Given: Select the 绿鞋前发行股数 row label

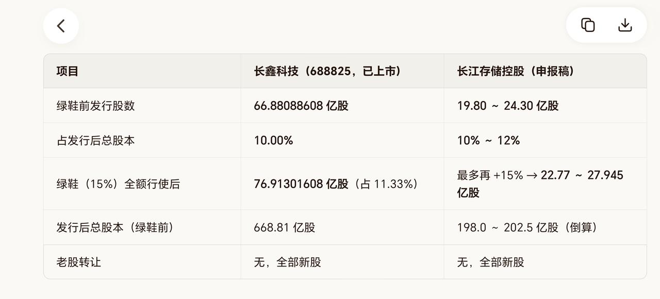Looking at the screenshot, I should tap(96, 106).
